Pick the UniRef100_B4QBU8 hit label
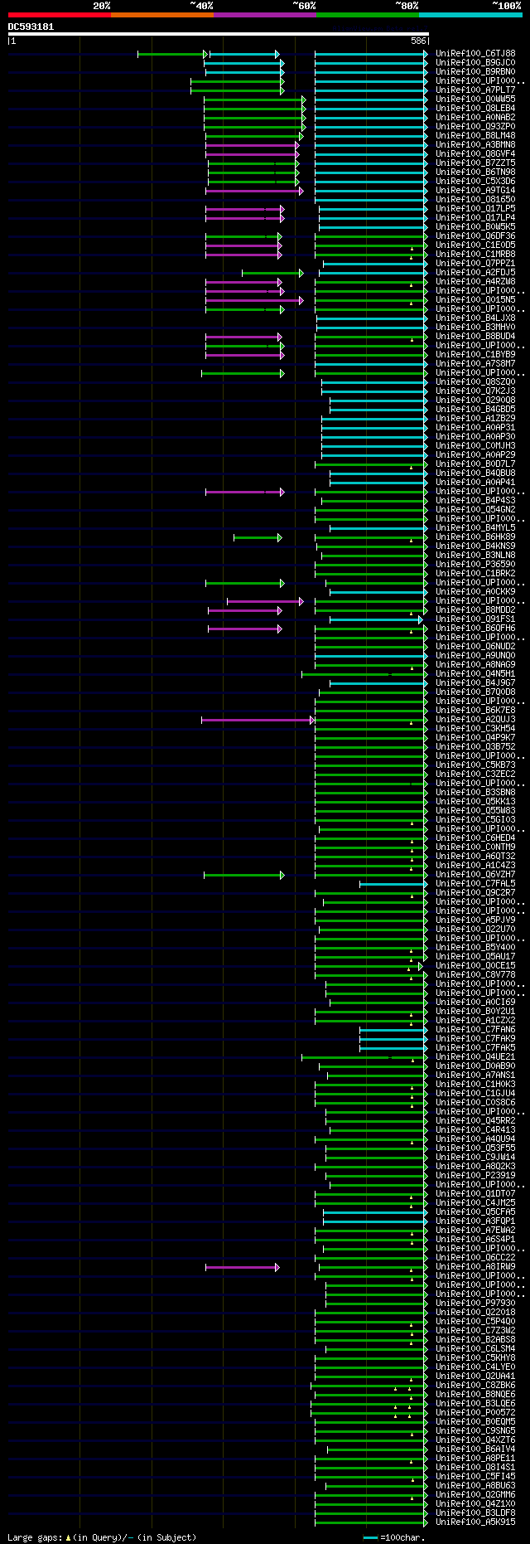 click(475, 473)
